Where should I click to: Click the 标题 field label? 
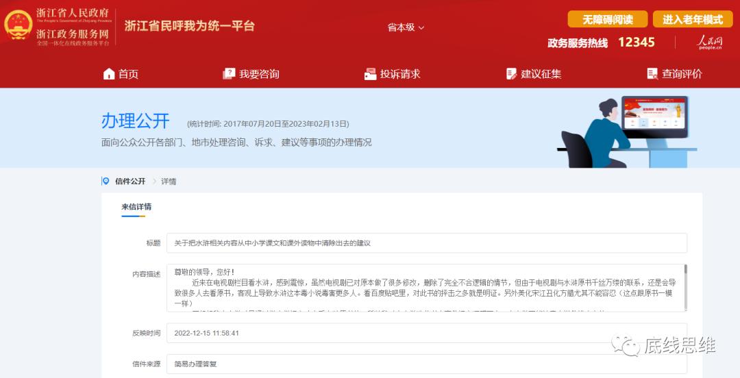coord(153,243)
